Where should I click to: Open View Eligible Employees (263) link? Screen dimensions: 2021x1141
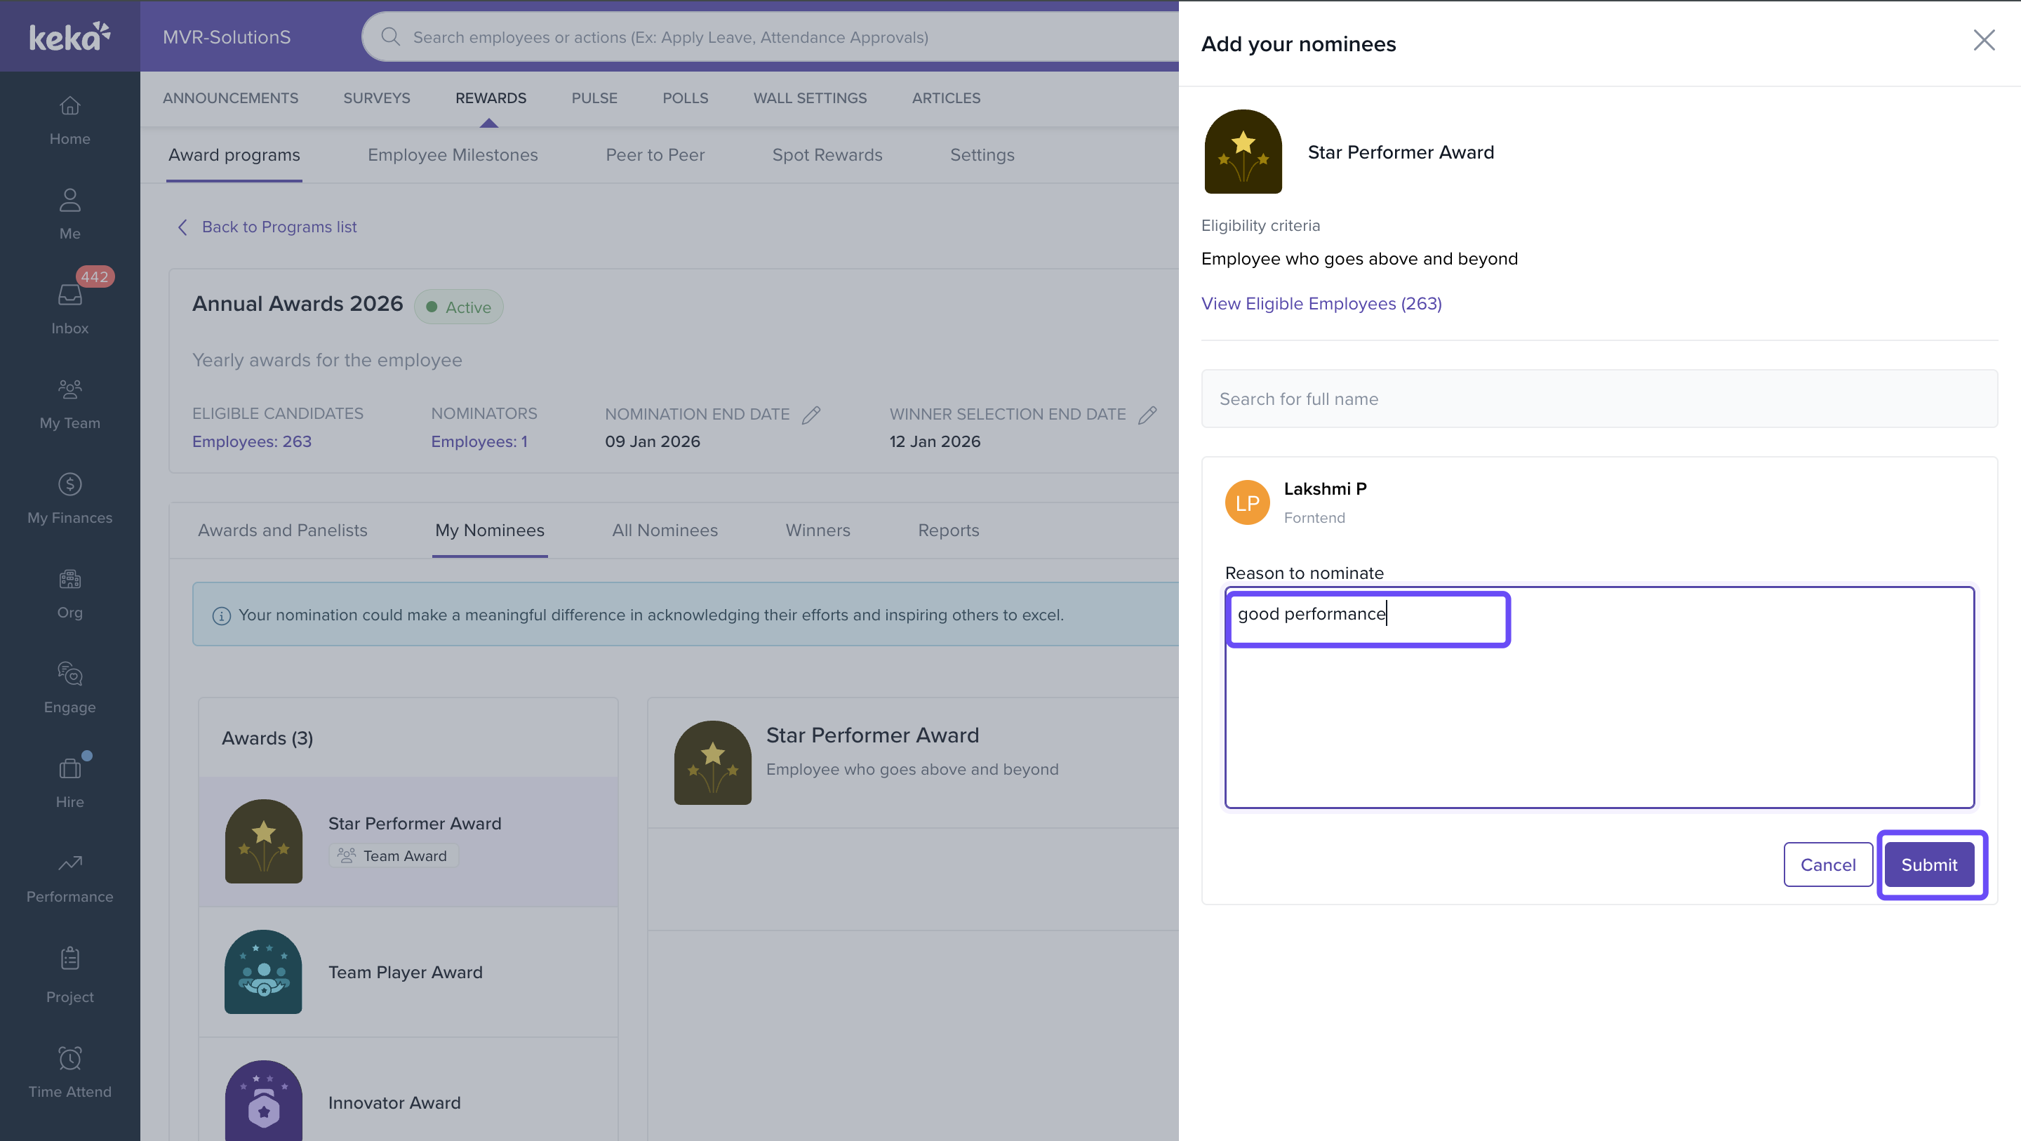[1321, 304]
